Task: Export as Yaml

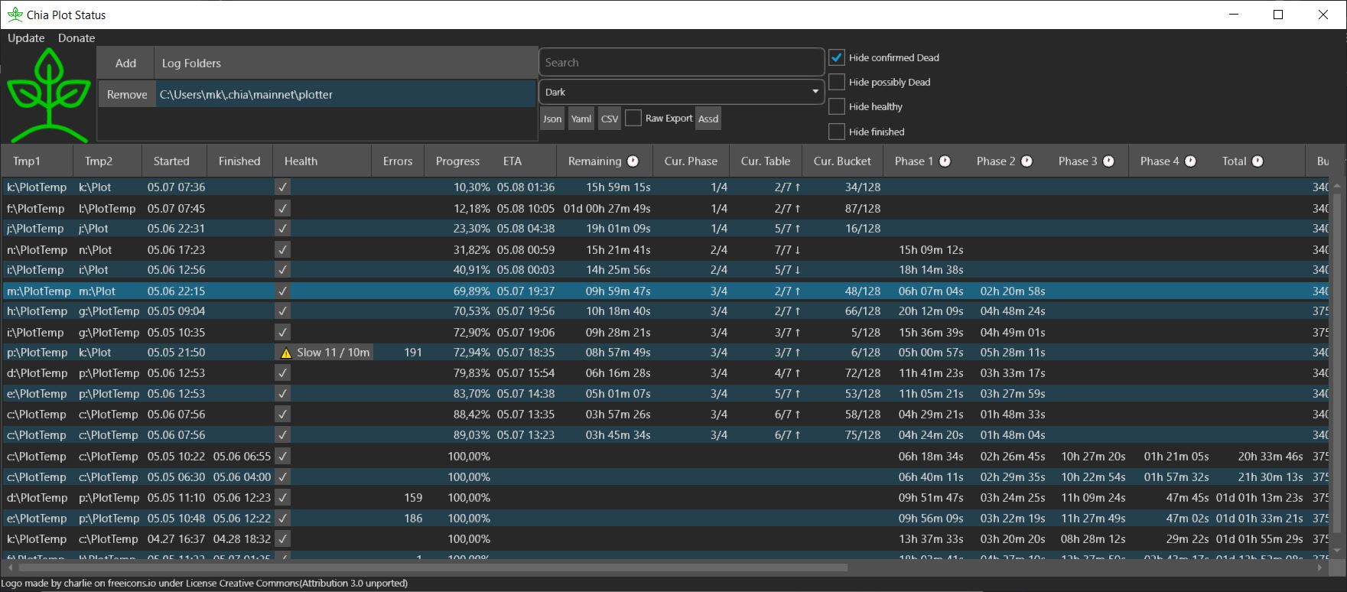Action: coord(581,119)
